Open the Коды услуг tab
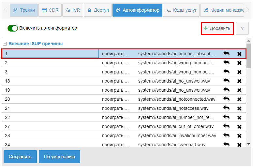 [x=181, y=10]
